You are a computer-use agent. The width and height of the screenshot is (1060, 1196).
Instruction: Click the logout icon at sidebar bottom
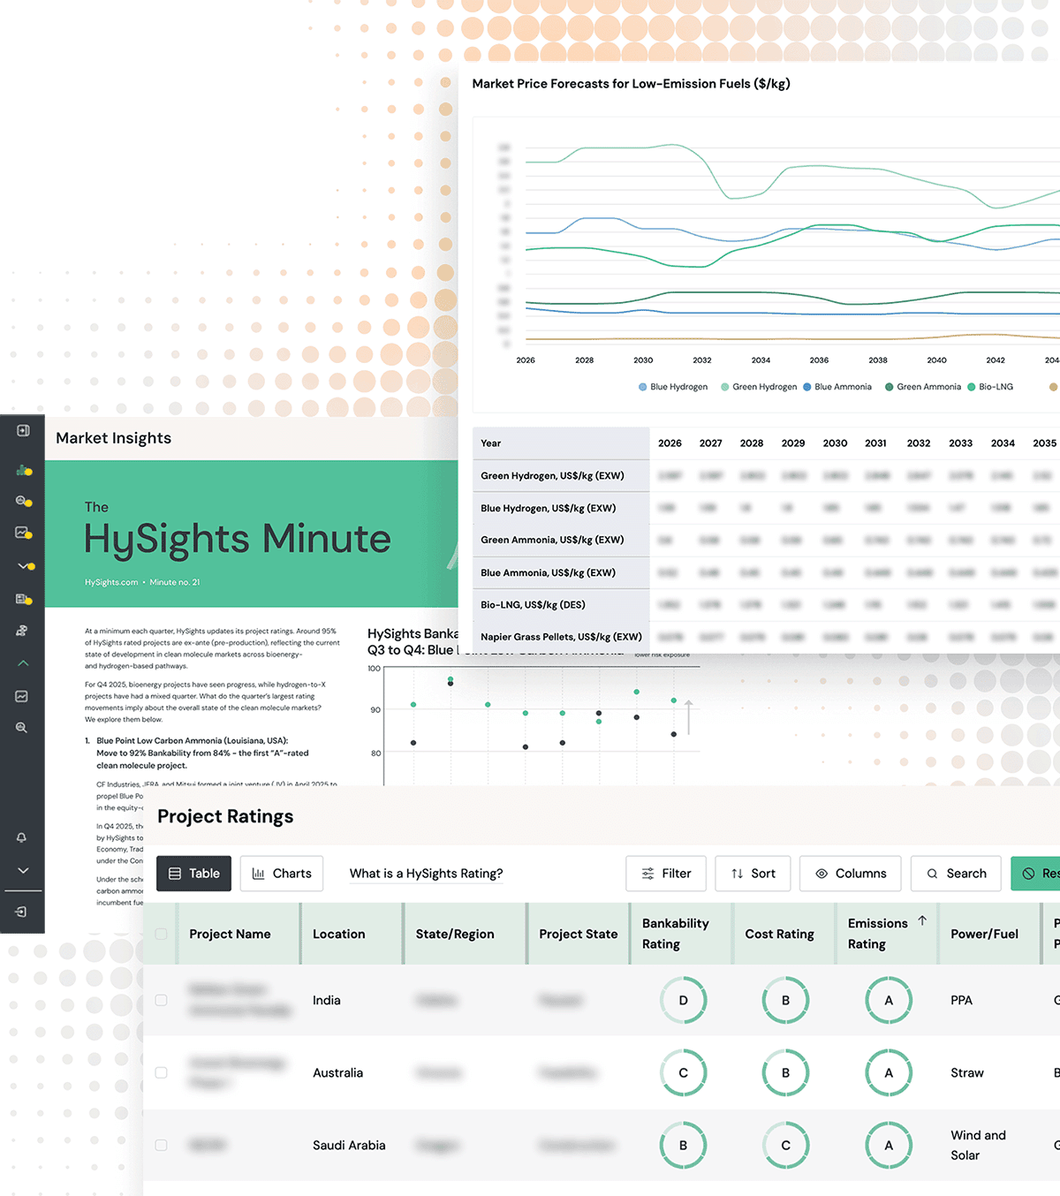pyautogui.click(x=22, y=912)
